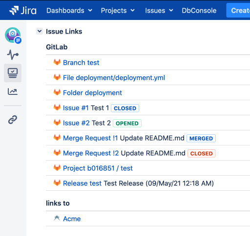
Task: Click the Jira logo in header
Action: click(23, 10)
